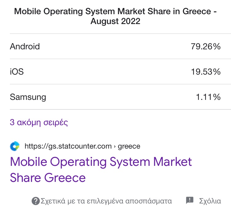The width and height of the screenshot is (231, 209).
Task: Click the 79.26% Android value
Action: [206, 46]
